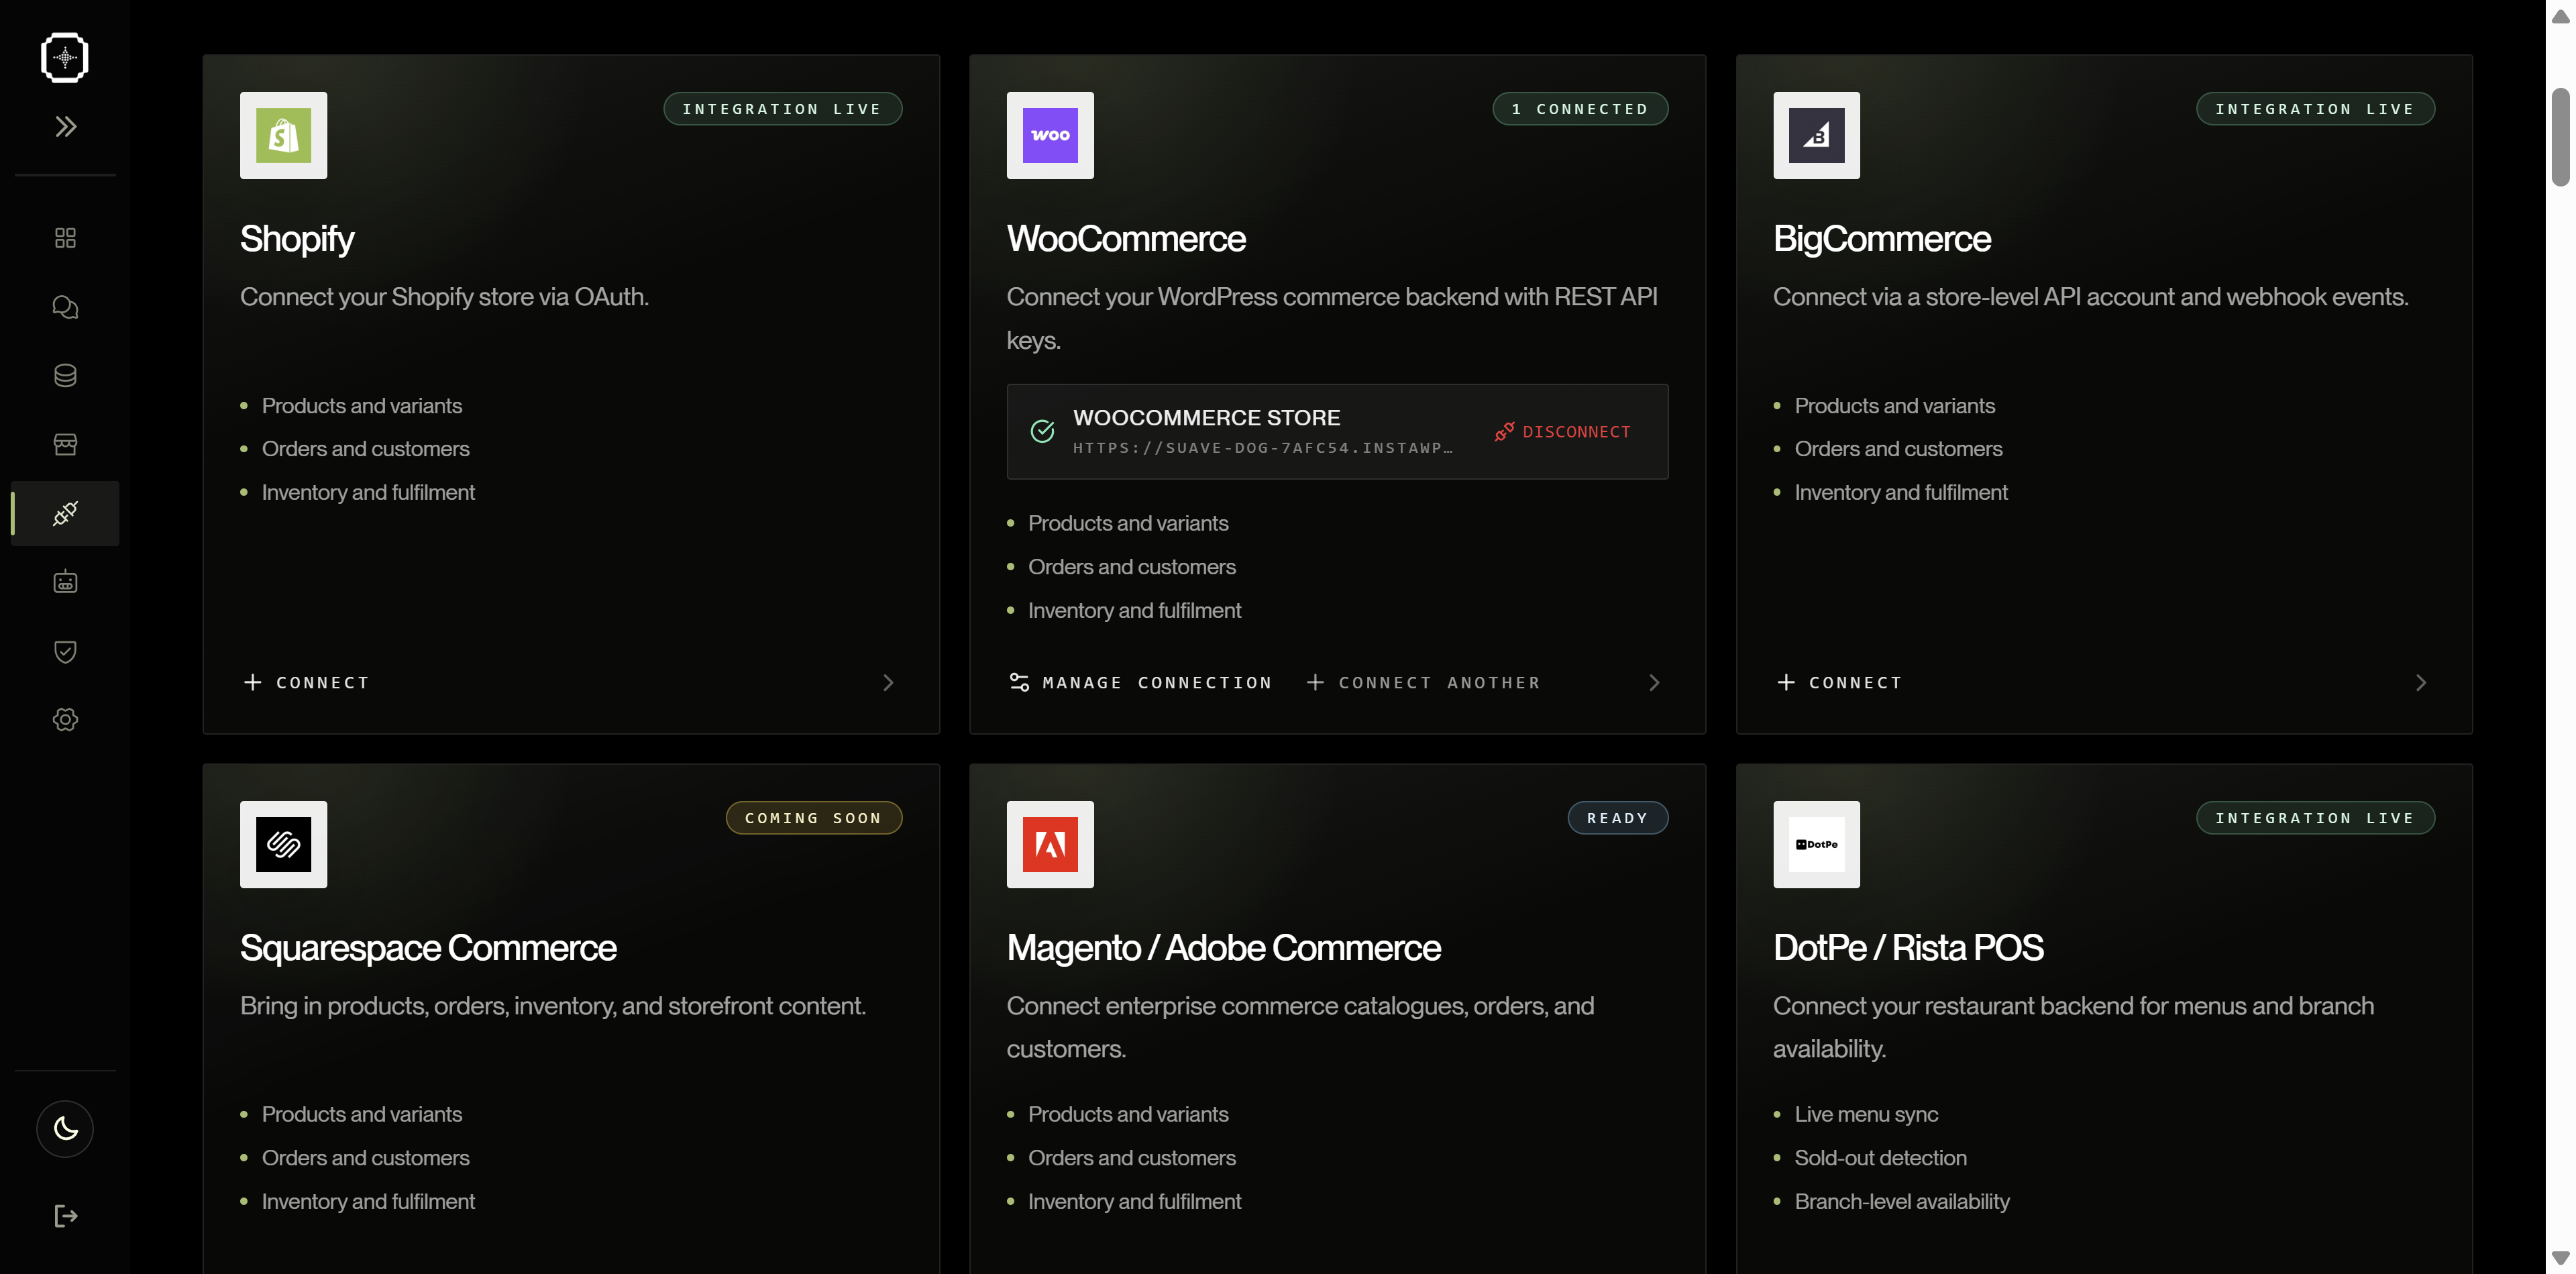
Task: Click the WooCommerce logo thumbnail
Action: pyautogui.click(x=1050, y=135)
